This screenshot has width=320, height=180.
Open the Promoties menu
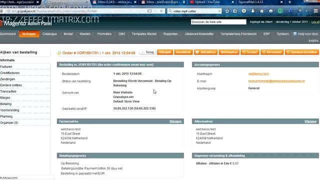pos(104,34)
